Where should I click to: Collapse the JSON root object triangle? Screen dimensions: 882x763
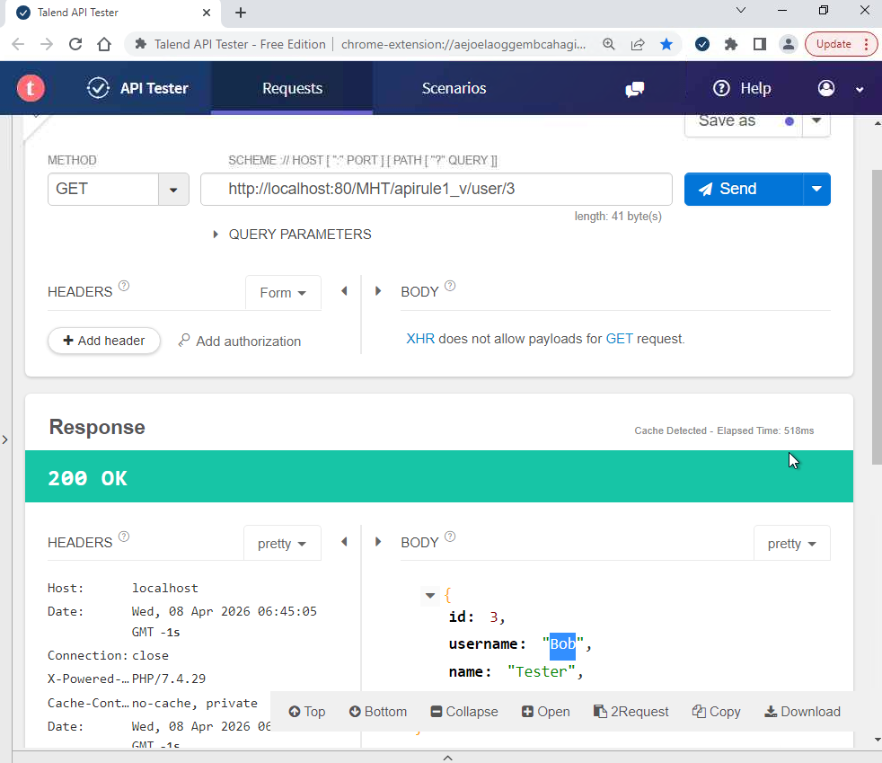coord(430,595)
